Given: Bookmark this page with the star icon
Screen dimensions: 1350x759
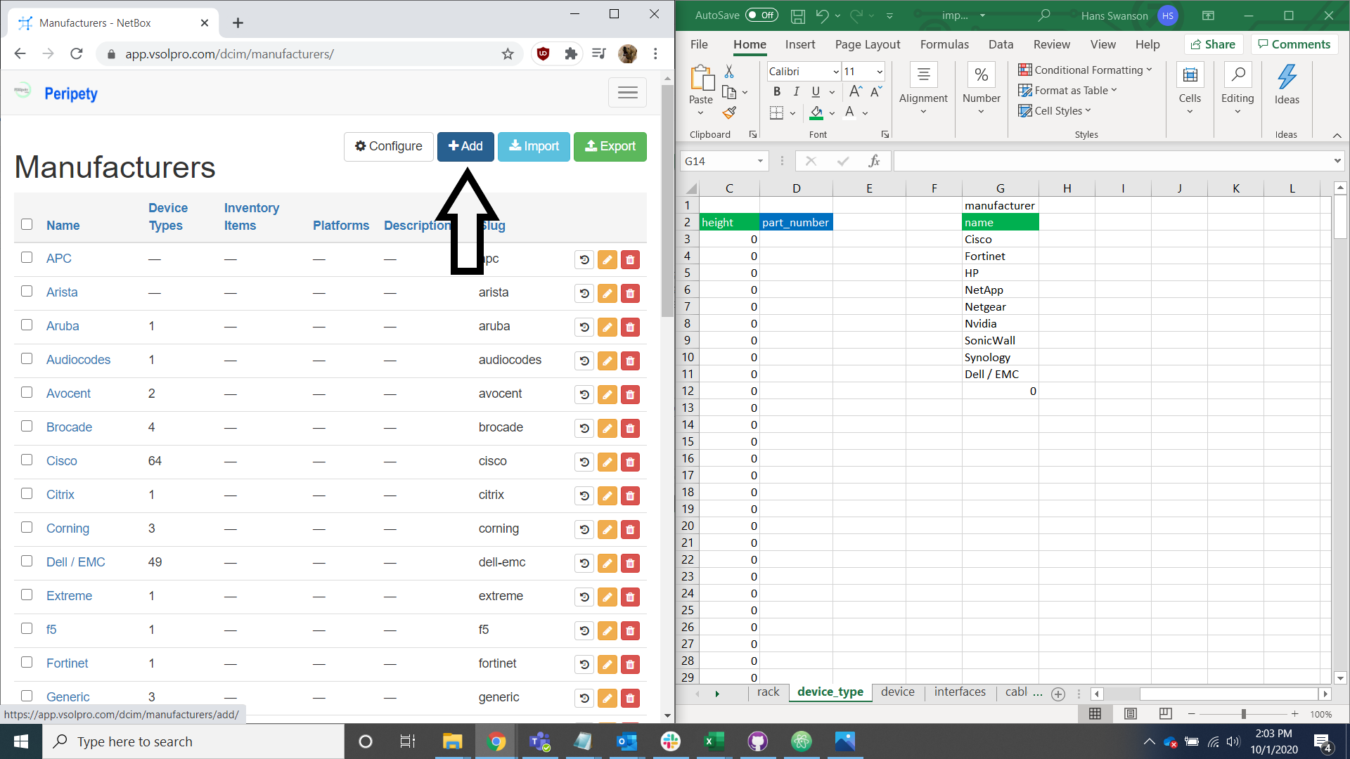Looking at the screenshot, I should click(508, 54).
